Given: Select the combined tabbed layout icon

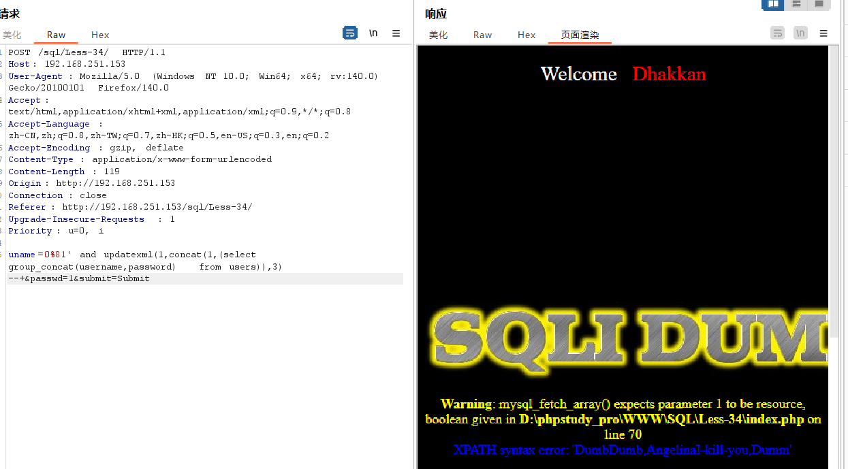Looking at the screenshot, I should 819,4.
